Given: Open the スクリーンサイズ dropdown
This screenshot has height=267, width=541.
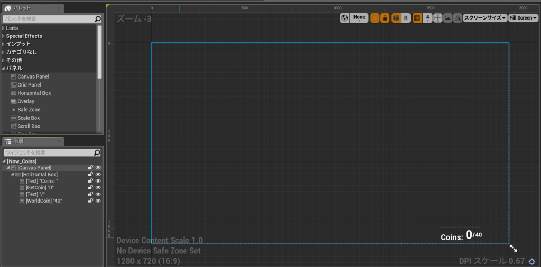Looking at the screenshot, I should coord(485,18).
